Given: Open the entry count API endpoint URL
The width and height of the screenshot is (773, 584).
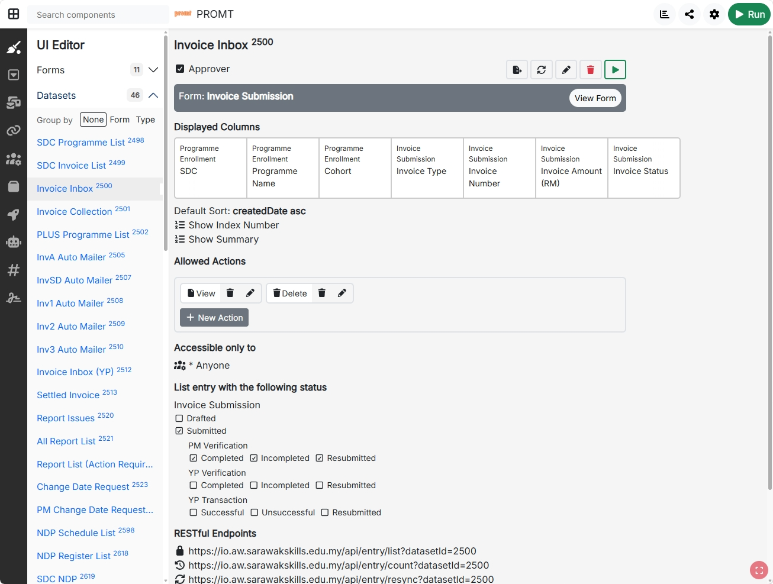Looking at the screenshot, I should [339, 565].
